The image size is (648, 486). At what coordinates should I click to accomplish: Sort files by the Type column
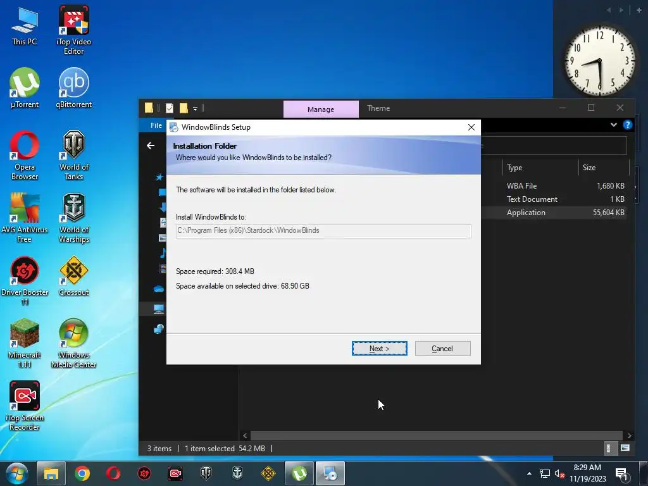click(540, 167)
